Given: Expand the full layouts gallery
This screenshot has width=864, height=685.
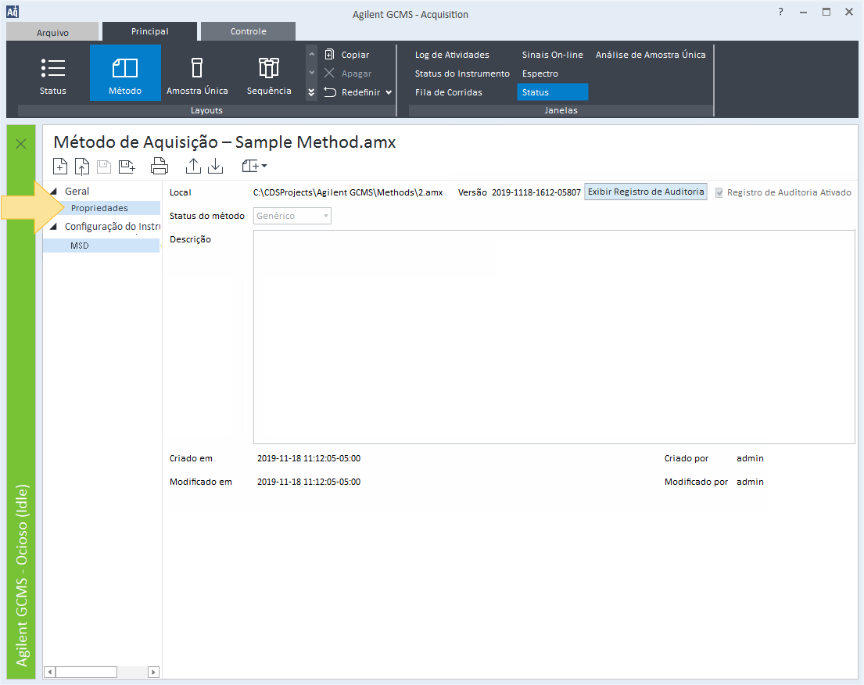Looking at the screenshot, I should 311,92.
